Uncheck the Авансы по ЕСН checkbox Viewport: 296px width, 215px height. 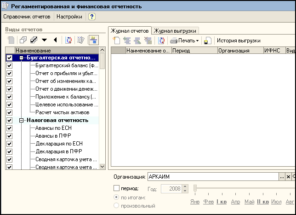10,128
